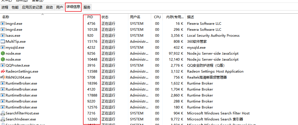Click PID value 15176

click(x=92, y=42)
